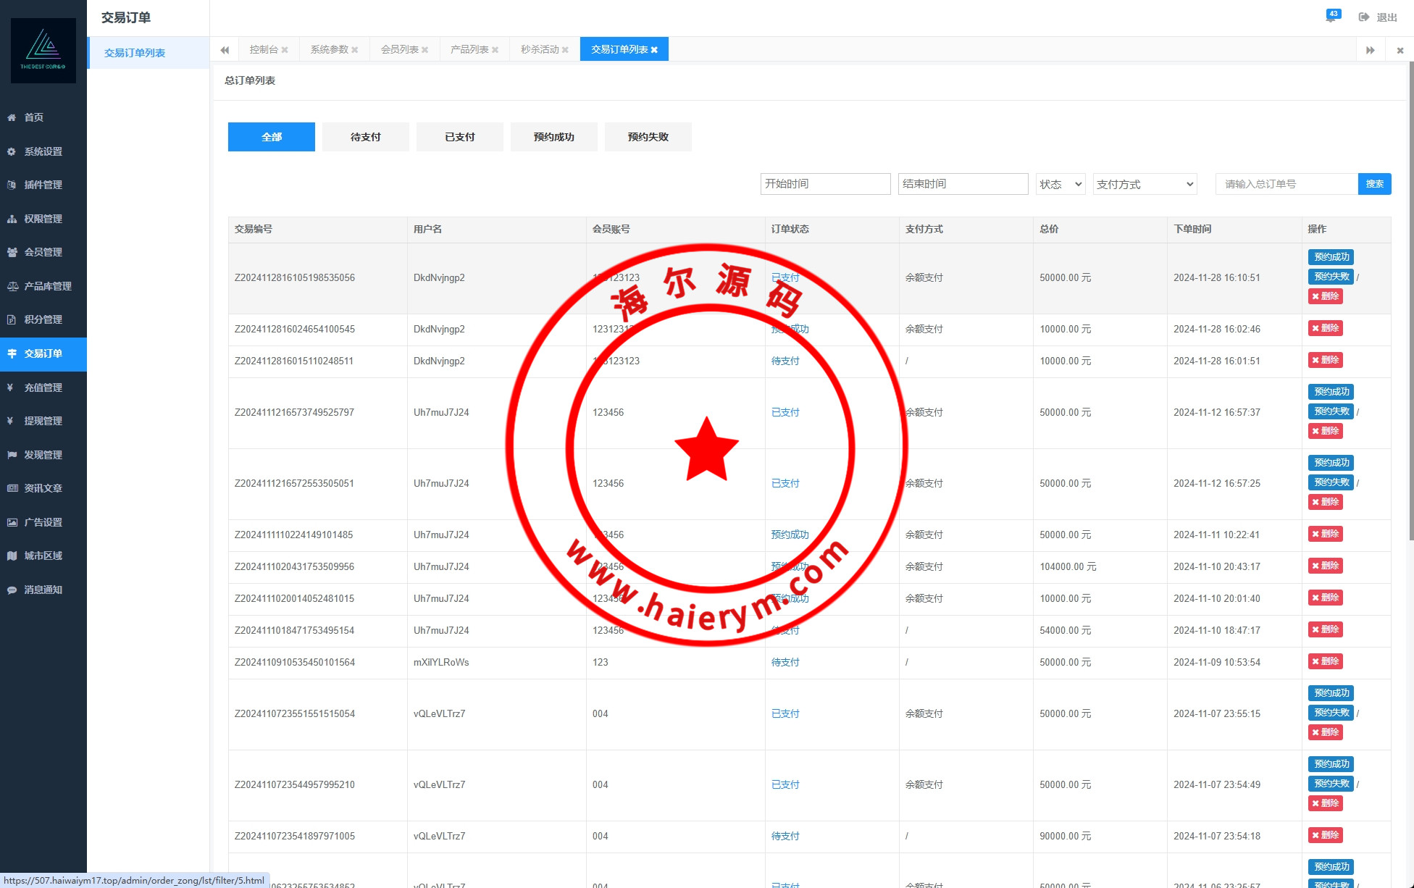Viewport: 1414px width, 888px height.
Task: Switch to the 产品列表 tab
Action: (x=469, y=49)
